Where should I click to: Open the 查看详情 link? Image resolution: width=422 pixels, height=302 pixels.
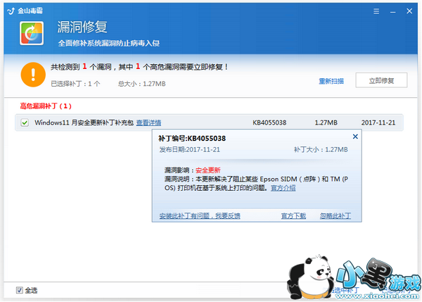coord(148,123)
